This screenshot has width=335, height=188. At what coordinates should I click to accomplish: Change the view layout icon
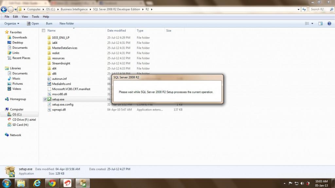click(307, 24)
